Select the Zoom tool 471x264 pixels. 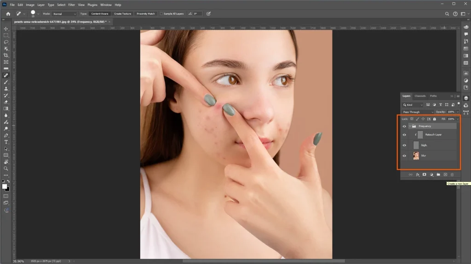6,169
